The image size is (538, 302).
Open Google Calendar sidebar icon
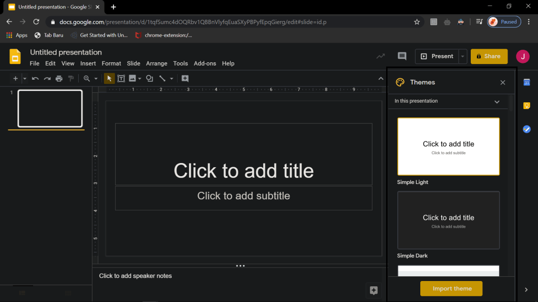tap(526, 82)
